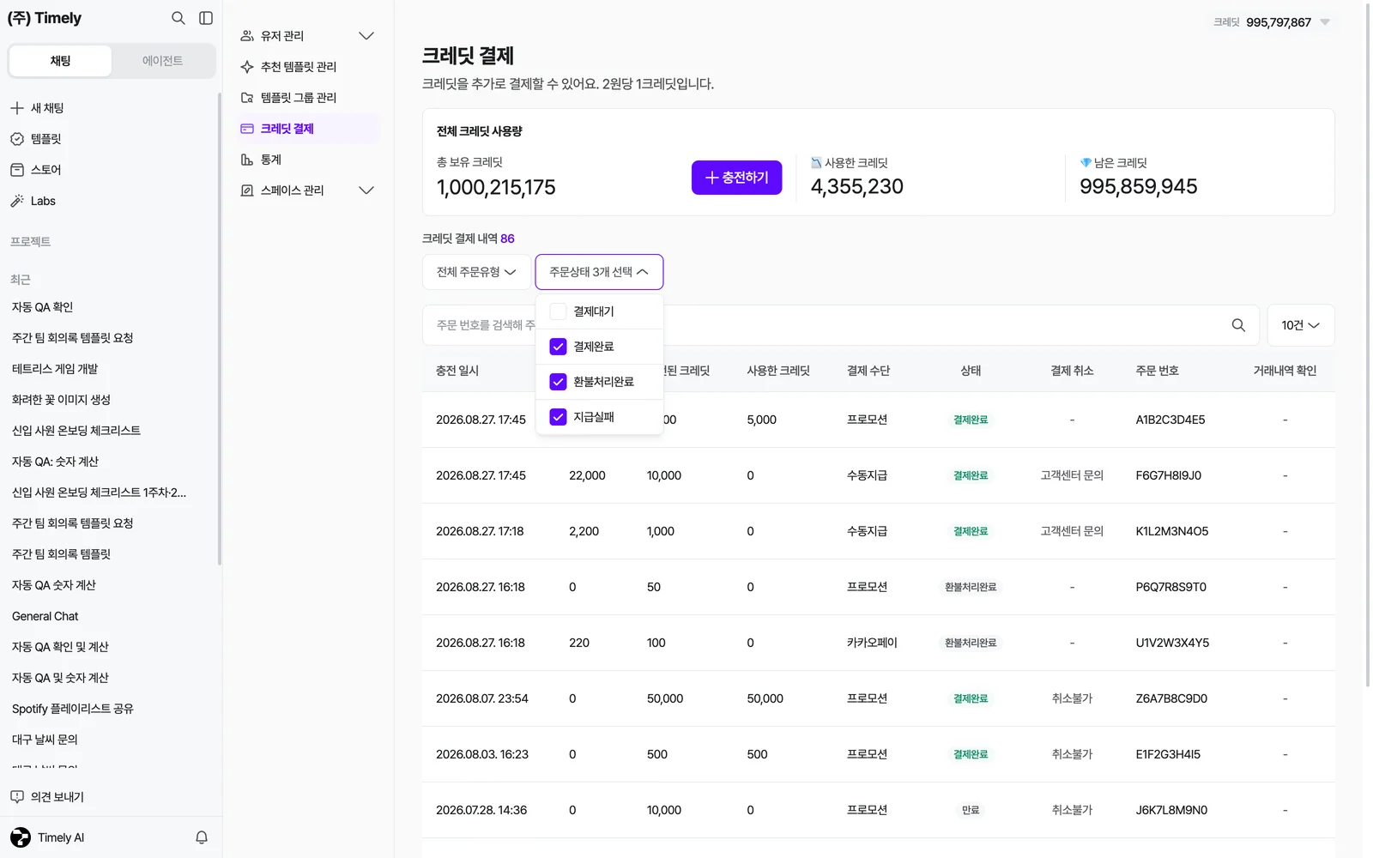Switch to the 에이전트 tab
The width and height of the screenshot is (1373, 858).
pos(162,61)
